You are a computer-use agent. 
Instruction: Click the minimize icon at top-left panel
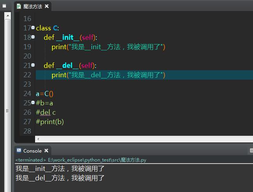(4, 6)
